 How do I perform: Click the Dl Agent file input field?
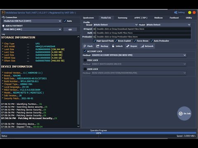[142, 29]
